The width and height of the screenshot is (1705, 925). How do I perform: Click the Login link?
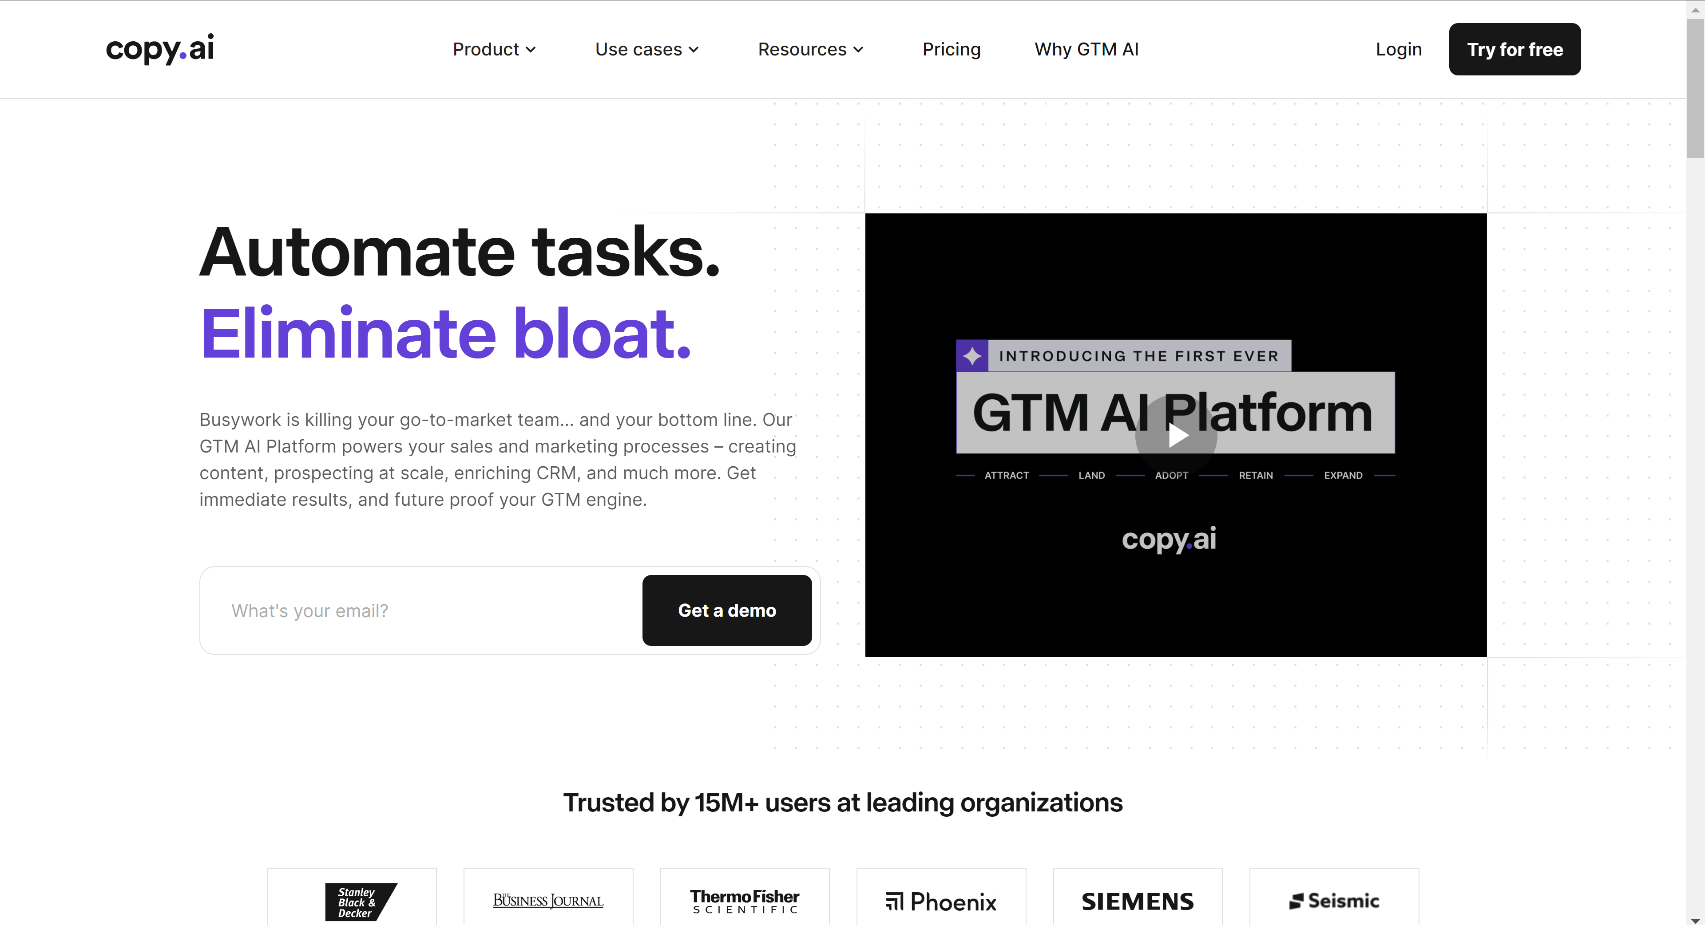click(1396, 49)
